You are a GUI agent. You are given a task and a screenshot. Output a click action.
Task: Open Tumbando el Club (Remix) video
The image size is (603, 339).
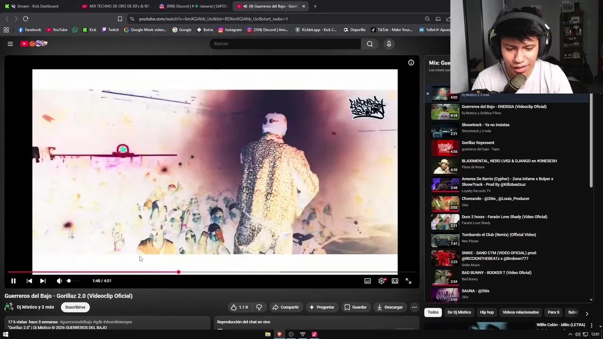(x=499, y=235)
